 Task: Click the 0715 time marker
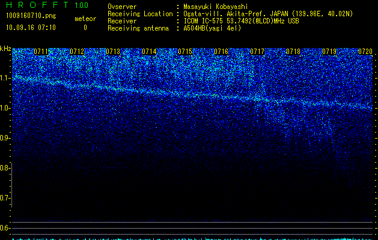(185, 52)
